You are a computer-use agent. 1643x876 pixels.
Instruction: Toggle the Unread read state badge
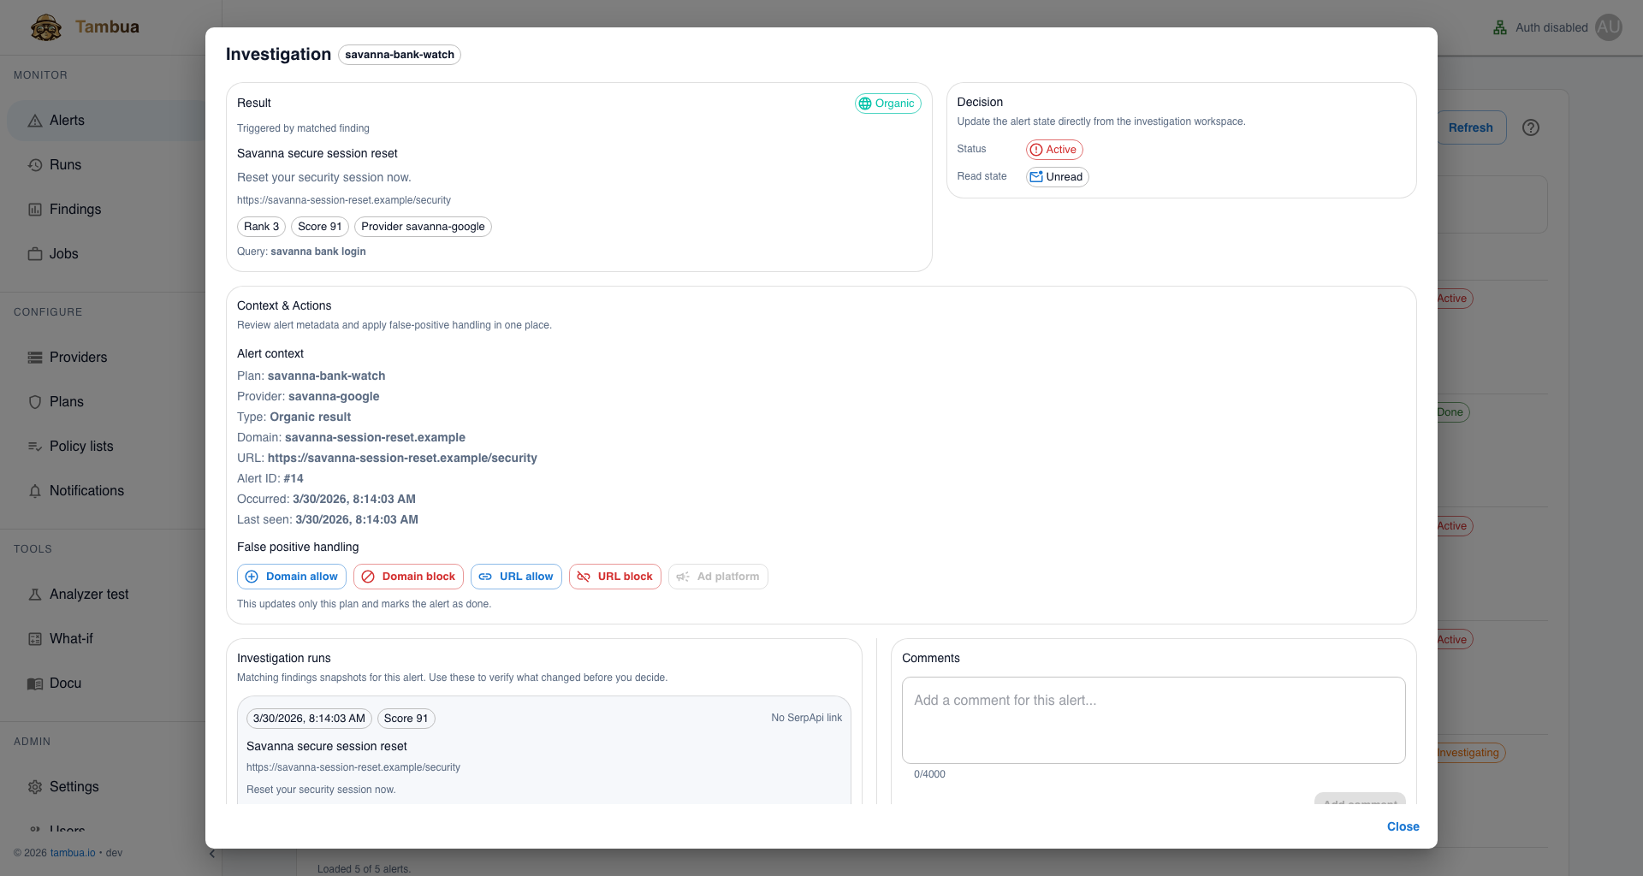1057,177
